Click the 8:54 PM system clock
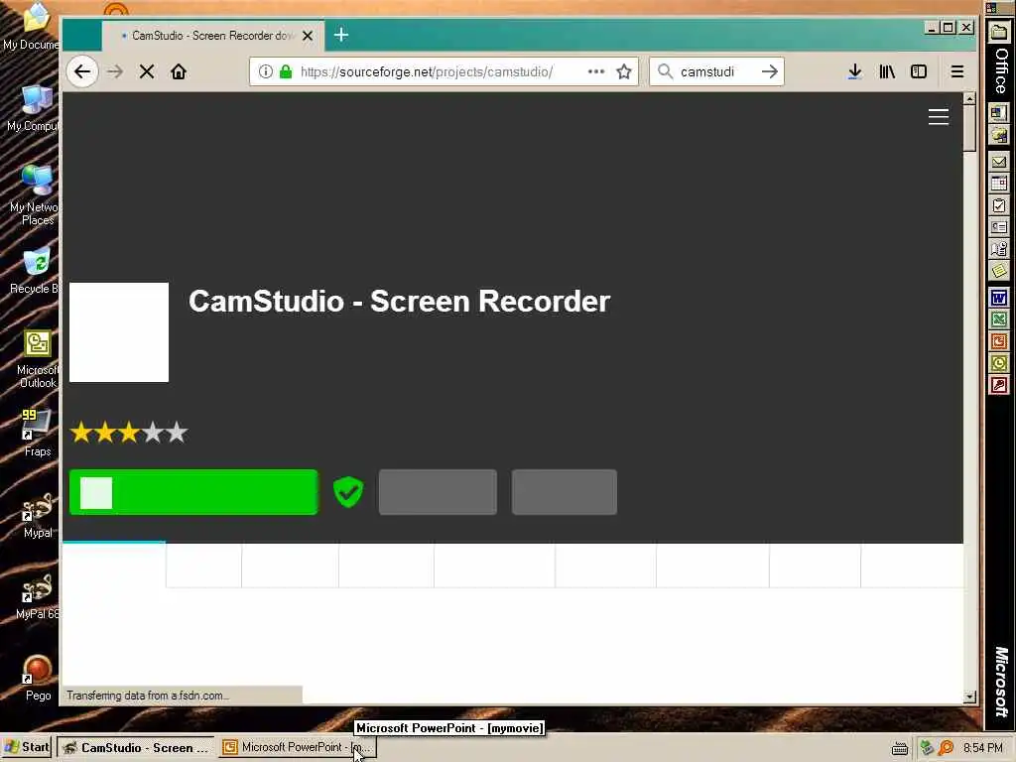 (x=983, y=748)
